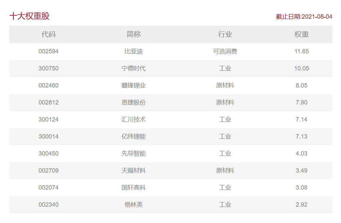Viewport: 341px width, 223px height.
Task: Select the 简称 column header
Action: [134, 34]
